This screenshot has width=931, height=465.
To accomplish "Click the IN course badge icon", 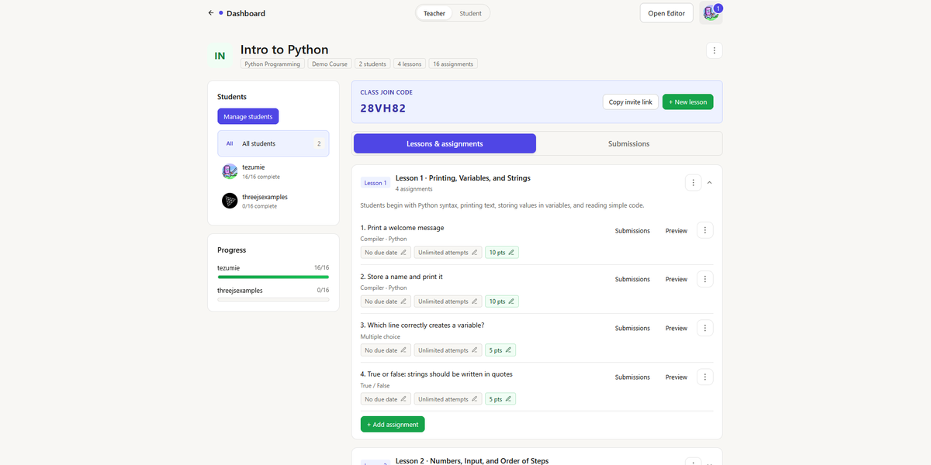I will (220, 56).
